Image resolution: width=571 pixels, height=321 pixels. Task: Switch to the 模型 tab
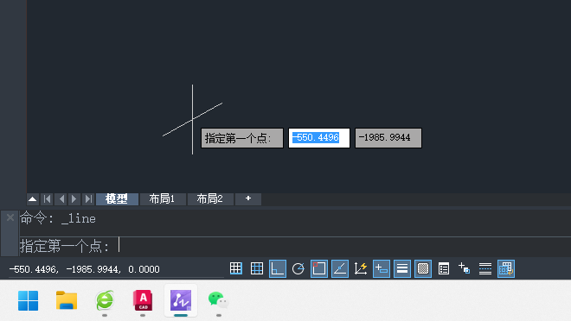pos(117,199)
